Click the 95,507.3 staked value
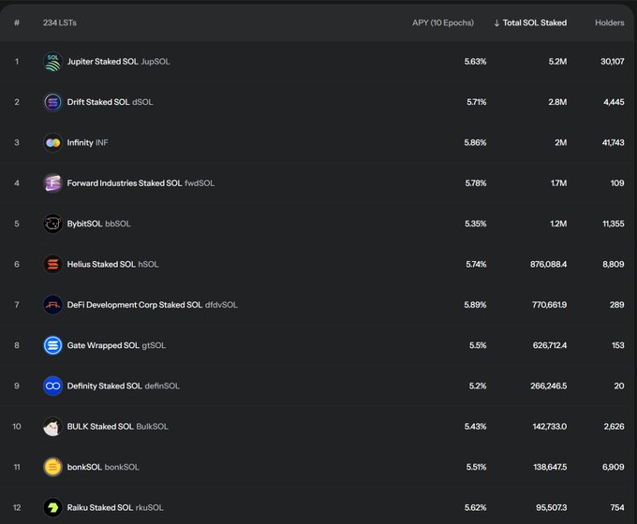Viewport: 637px width, 524px height. click(552, 507)
